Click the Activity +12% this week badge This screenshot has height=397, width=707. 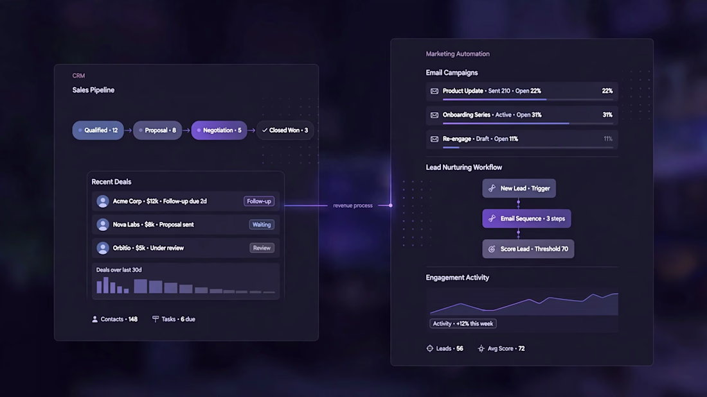click(463, 324)
